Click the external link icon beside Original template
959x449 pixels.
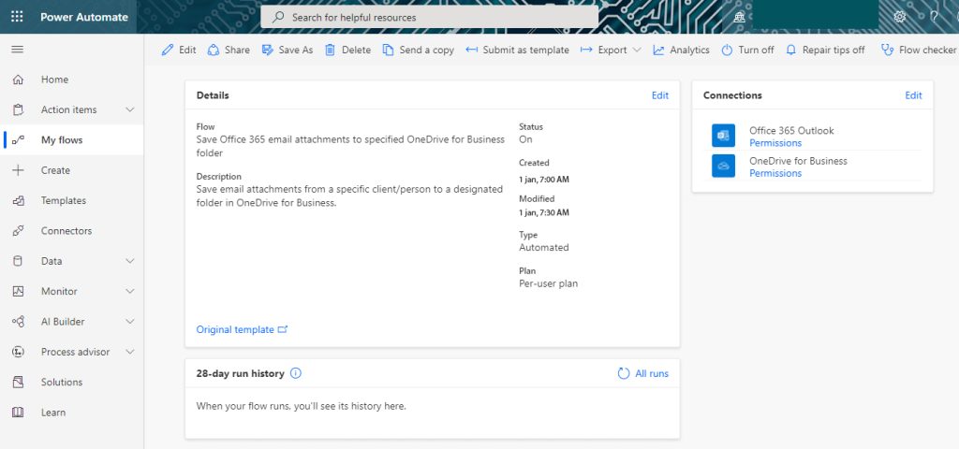283,329
